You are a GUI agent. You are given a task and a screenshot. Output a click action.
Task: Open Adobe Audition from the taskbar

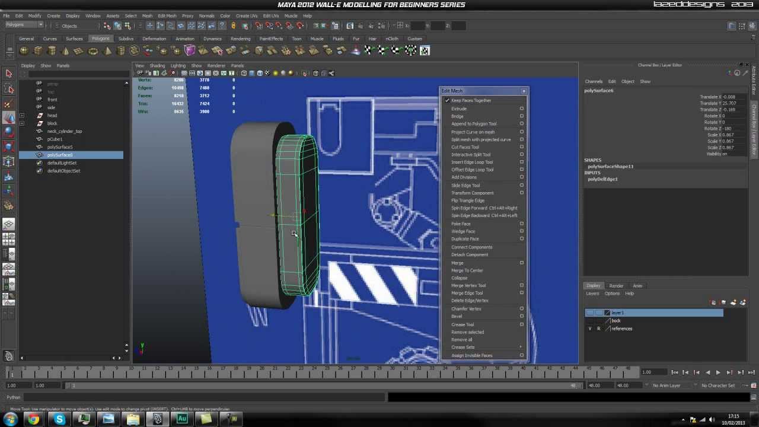click(182, 419)
